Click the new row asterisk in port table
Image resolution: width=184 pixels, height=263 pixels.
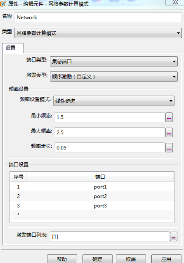(x=18, y=214)
